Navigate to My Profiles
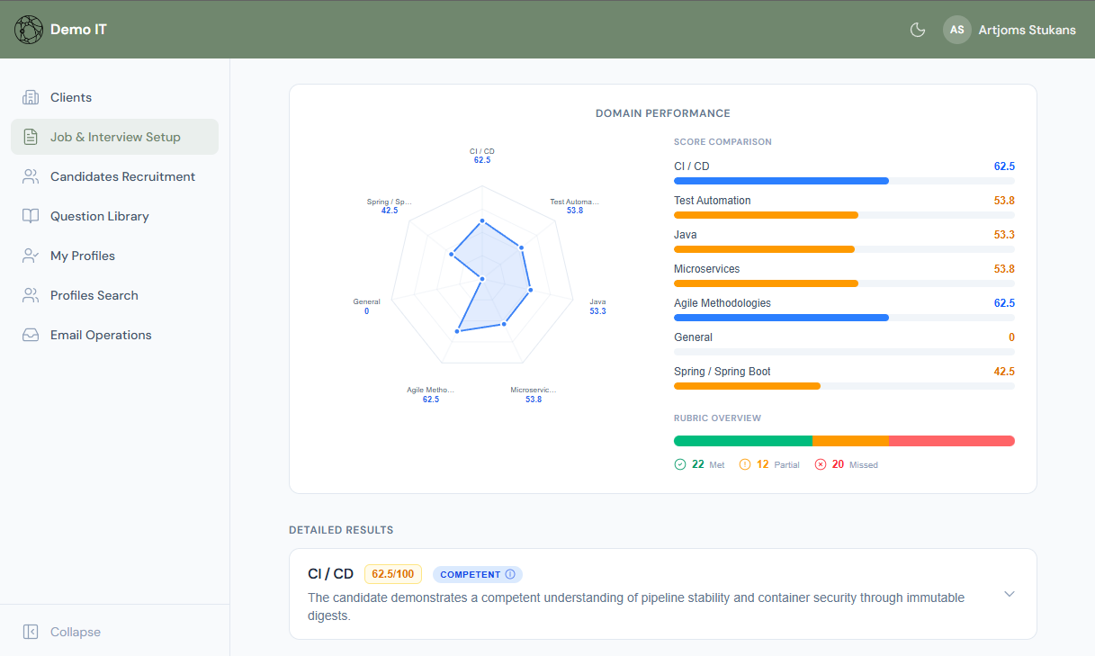 coord(114,256)
